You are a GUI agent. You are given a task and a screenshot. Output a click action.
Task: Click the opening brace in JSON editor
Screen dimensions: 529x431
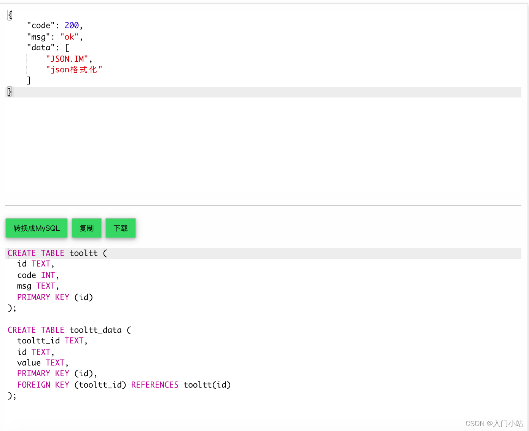[x=10, y=15]
